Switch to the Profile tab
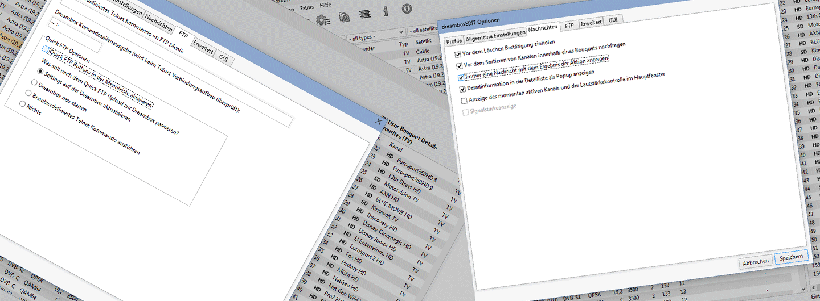Viewport: 820px width, 301px height. [454, 41]
